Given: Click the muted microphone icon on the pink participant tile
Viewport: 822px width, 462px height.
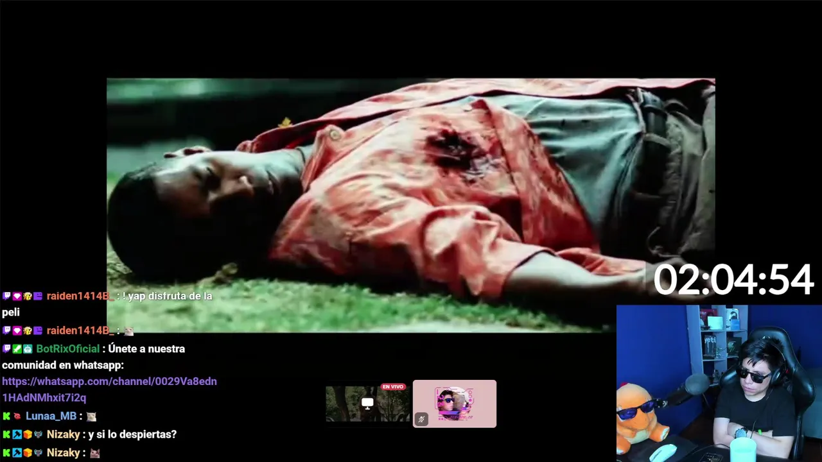Looking at the screenshot, I should coord(421,420).
